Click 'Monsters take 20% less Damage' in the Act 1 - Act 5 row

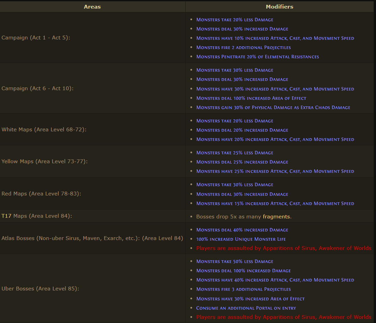pos(235,20)
